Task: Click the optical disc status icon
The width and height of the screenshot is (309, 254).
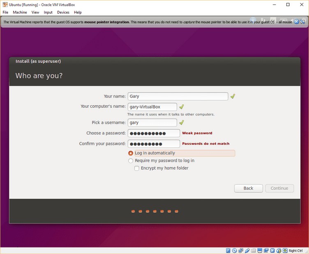Action: tap(235, 250)
